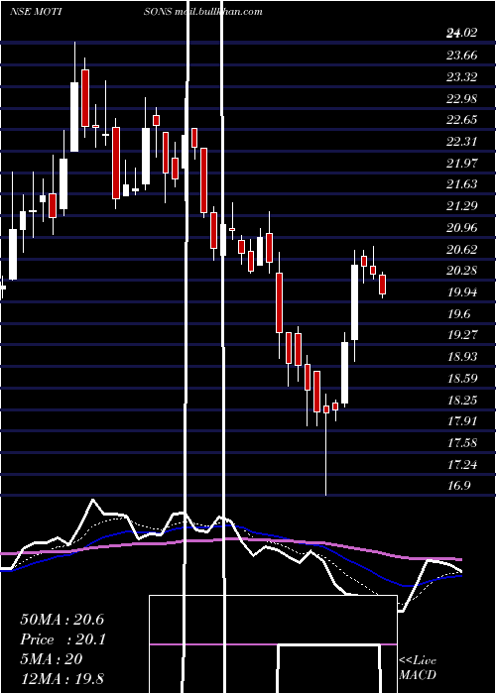Click the candlestick with the long lower wick to 16.9
This screenshot has height=694, width=496.
[x=326, y=445]
